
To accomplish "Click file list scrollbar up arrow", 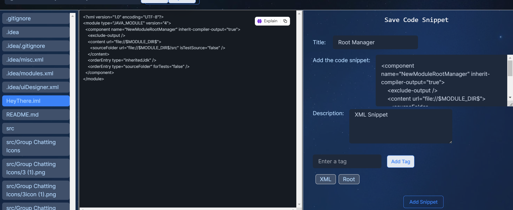I will 73,16.
